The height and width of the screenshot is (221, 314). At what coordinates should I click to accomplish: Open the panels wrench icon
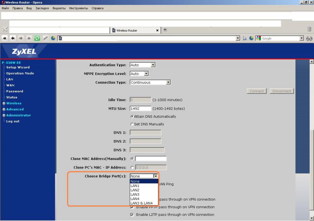point(5,29)
